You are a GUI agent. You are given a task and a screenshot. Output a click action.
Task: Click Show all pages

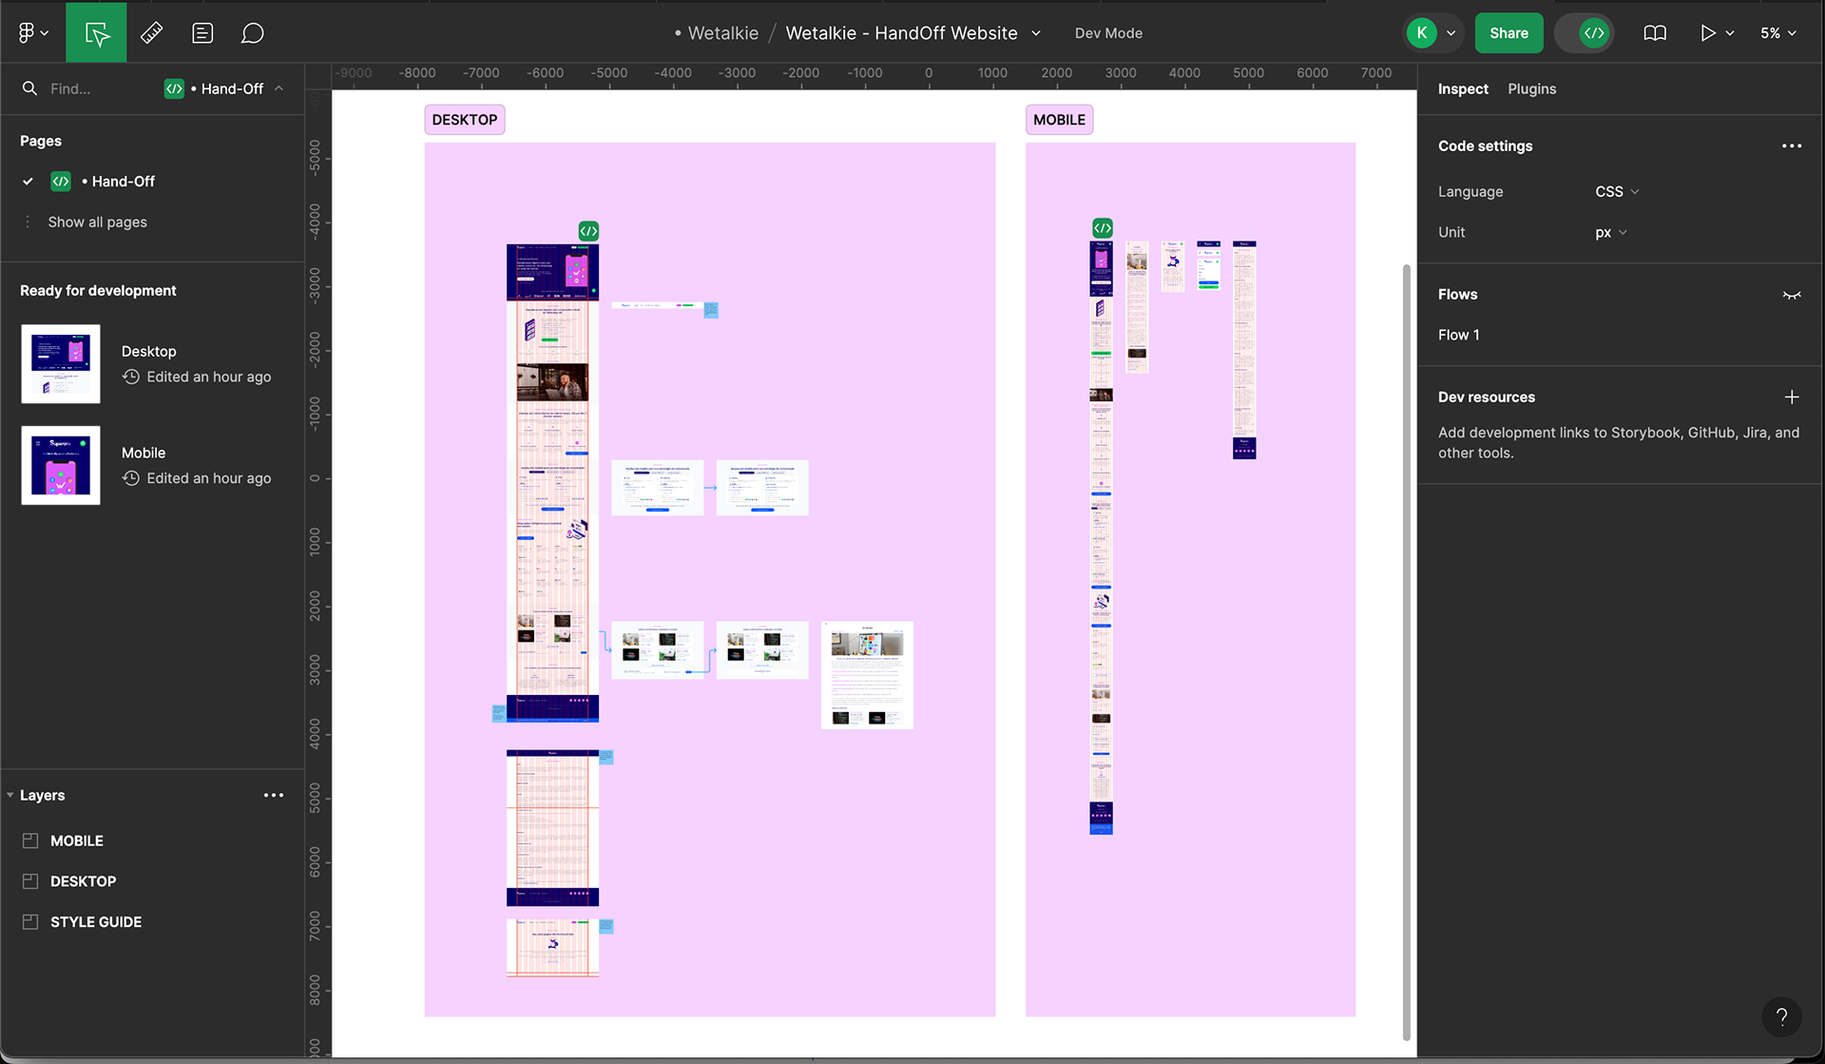click(x=97, y=222)
